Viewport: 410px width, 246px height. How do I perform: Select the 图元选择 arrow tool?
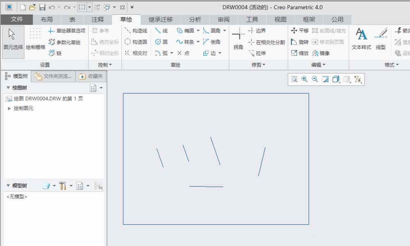pyautogui.click(x=13, y=42)
